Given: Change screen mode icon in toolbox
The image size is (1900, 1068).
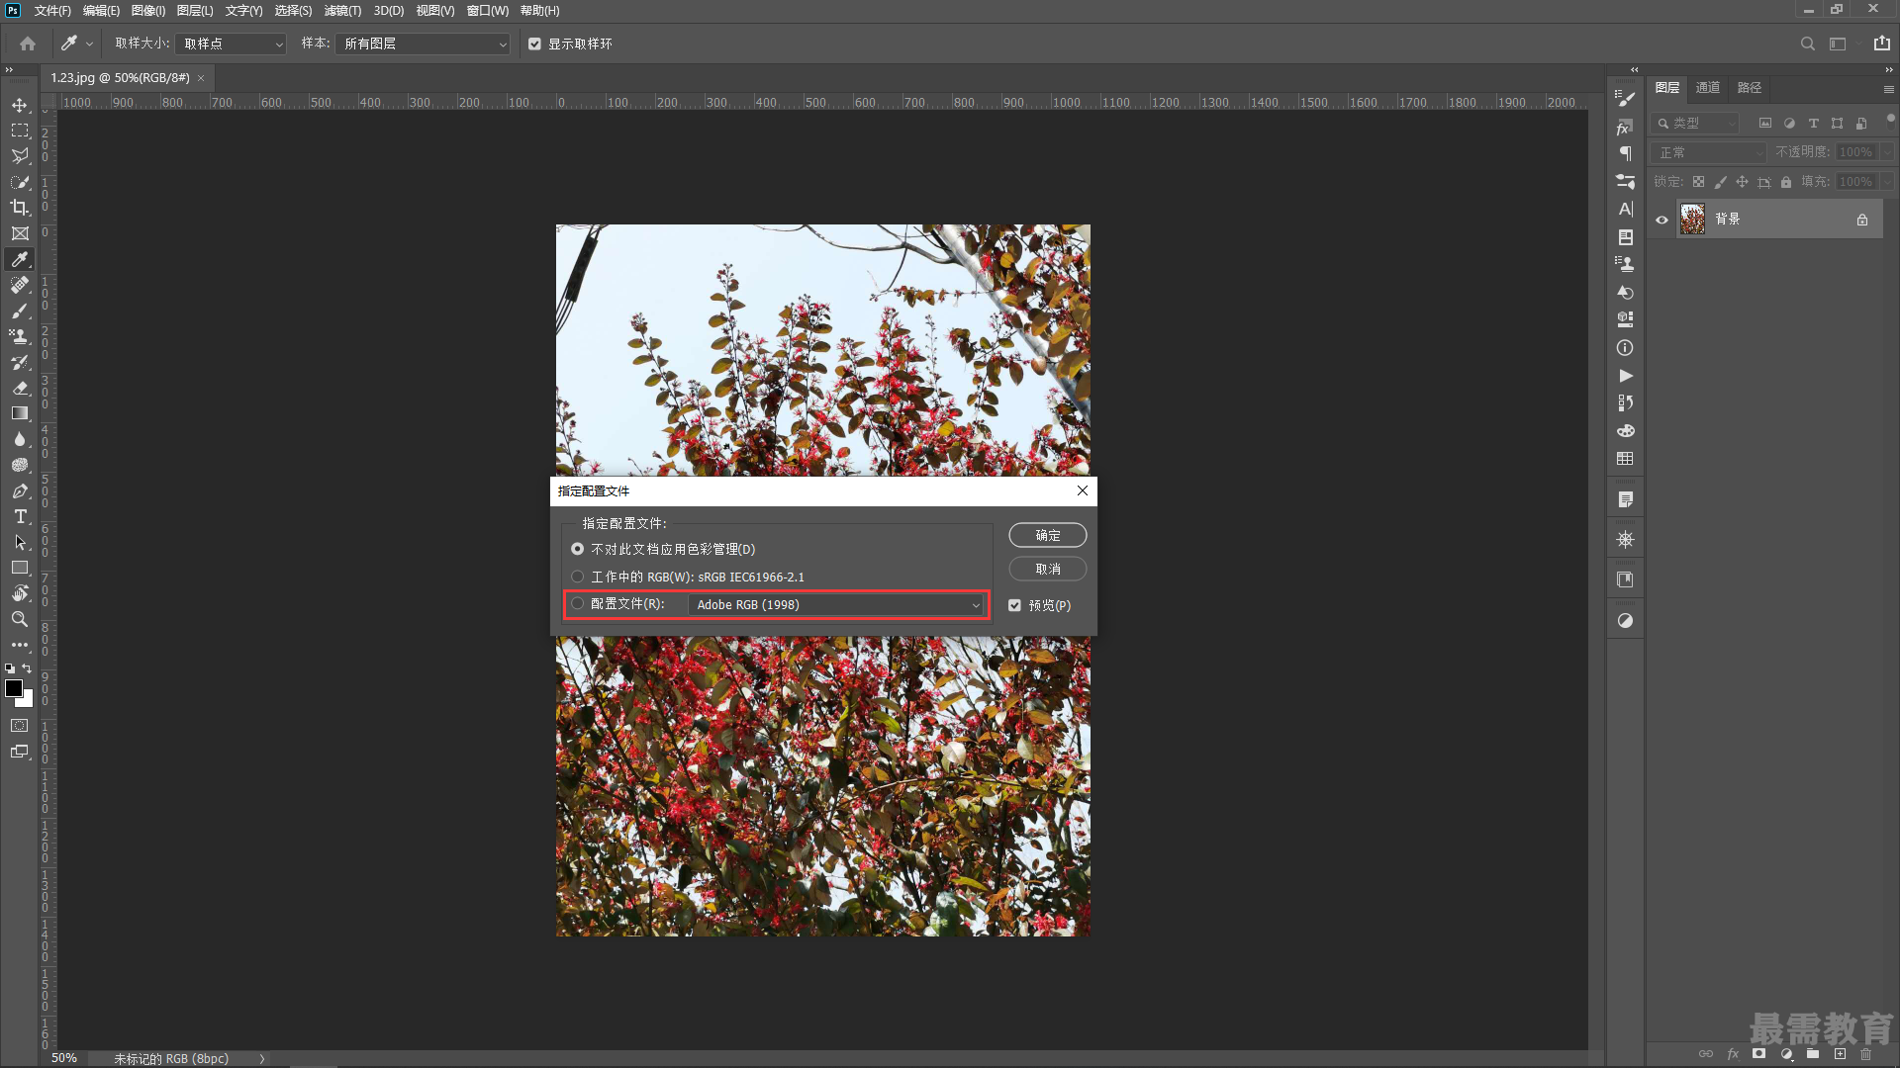Looking at the screenshot, I should click(20, 752).
